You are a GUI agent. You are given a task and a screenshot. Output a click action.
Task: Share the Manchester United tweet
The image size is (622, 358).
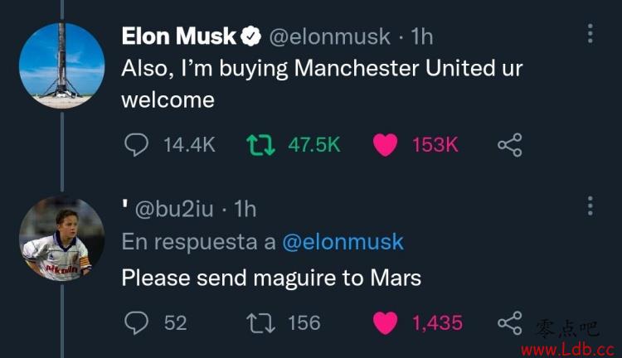510,145
